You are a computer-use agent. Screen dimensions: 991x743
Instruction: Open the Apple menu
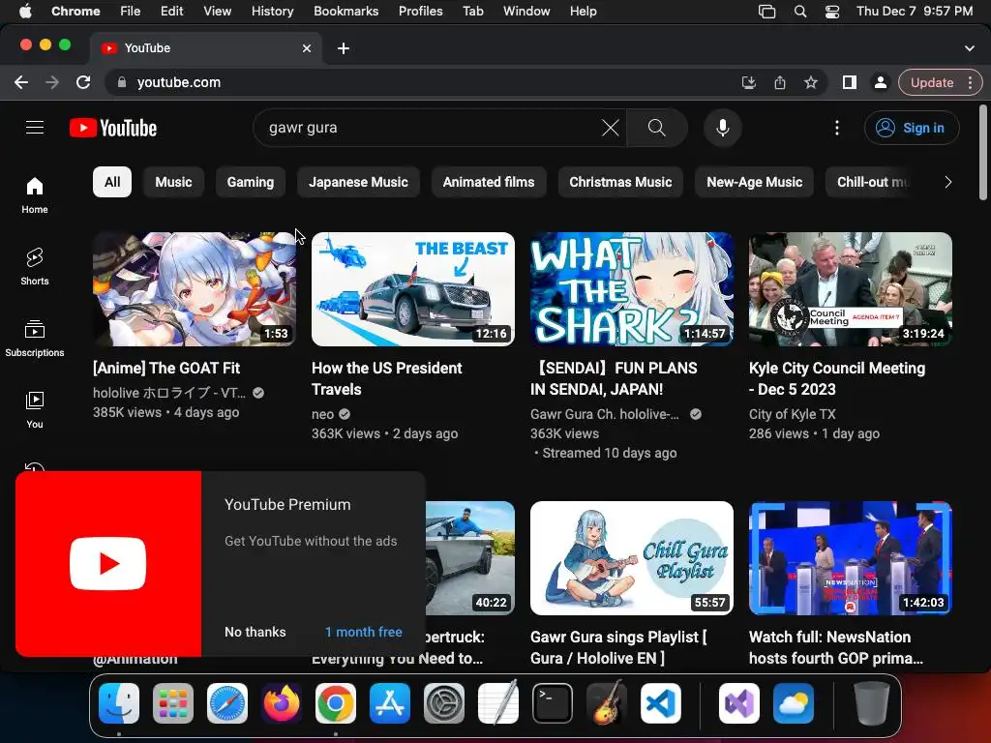(25, 11)
